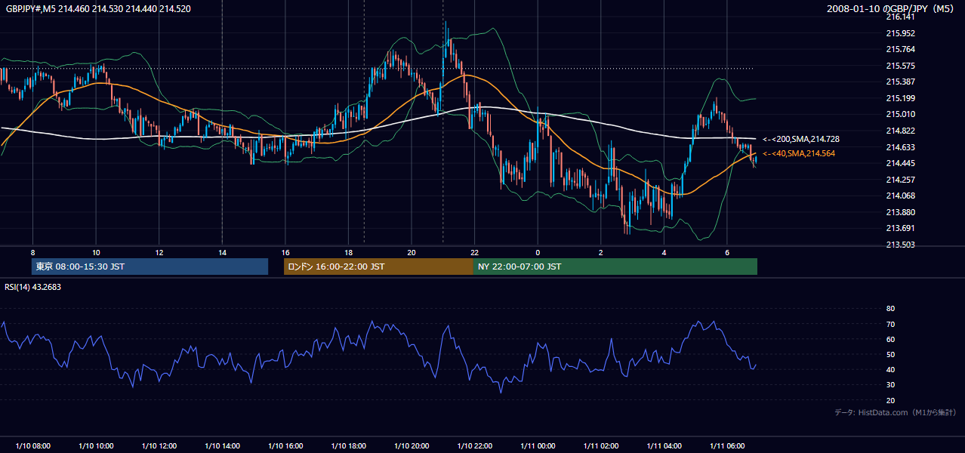Click the 1/10 08:00 bottom time label

pyautogui.click(x=33, y=446)
